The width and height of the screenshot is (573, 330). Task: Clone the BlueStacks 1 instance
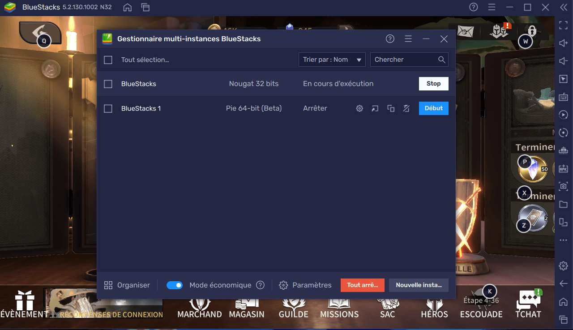click(391, 108)
